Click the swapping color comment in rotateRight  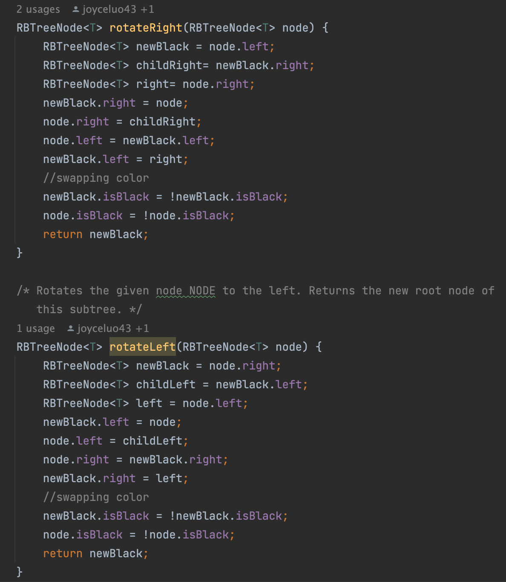click(96, 178)
